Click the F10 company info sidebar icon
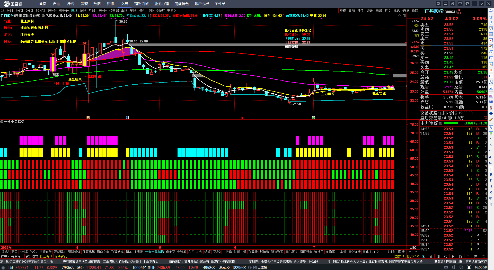 tap(491, 58)
